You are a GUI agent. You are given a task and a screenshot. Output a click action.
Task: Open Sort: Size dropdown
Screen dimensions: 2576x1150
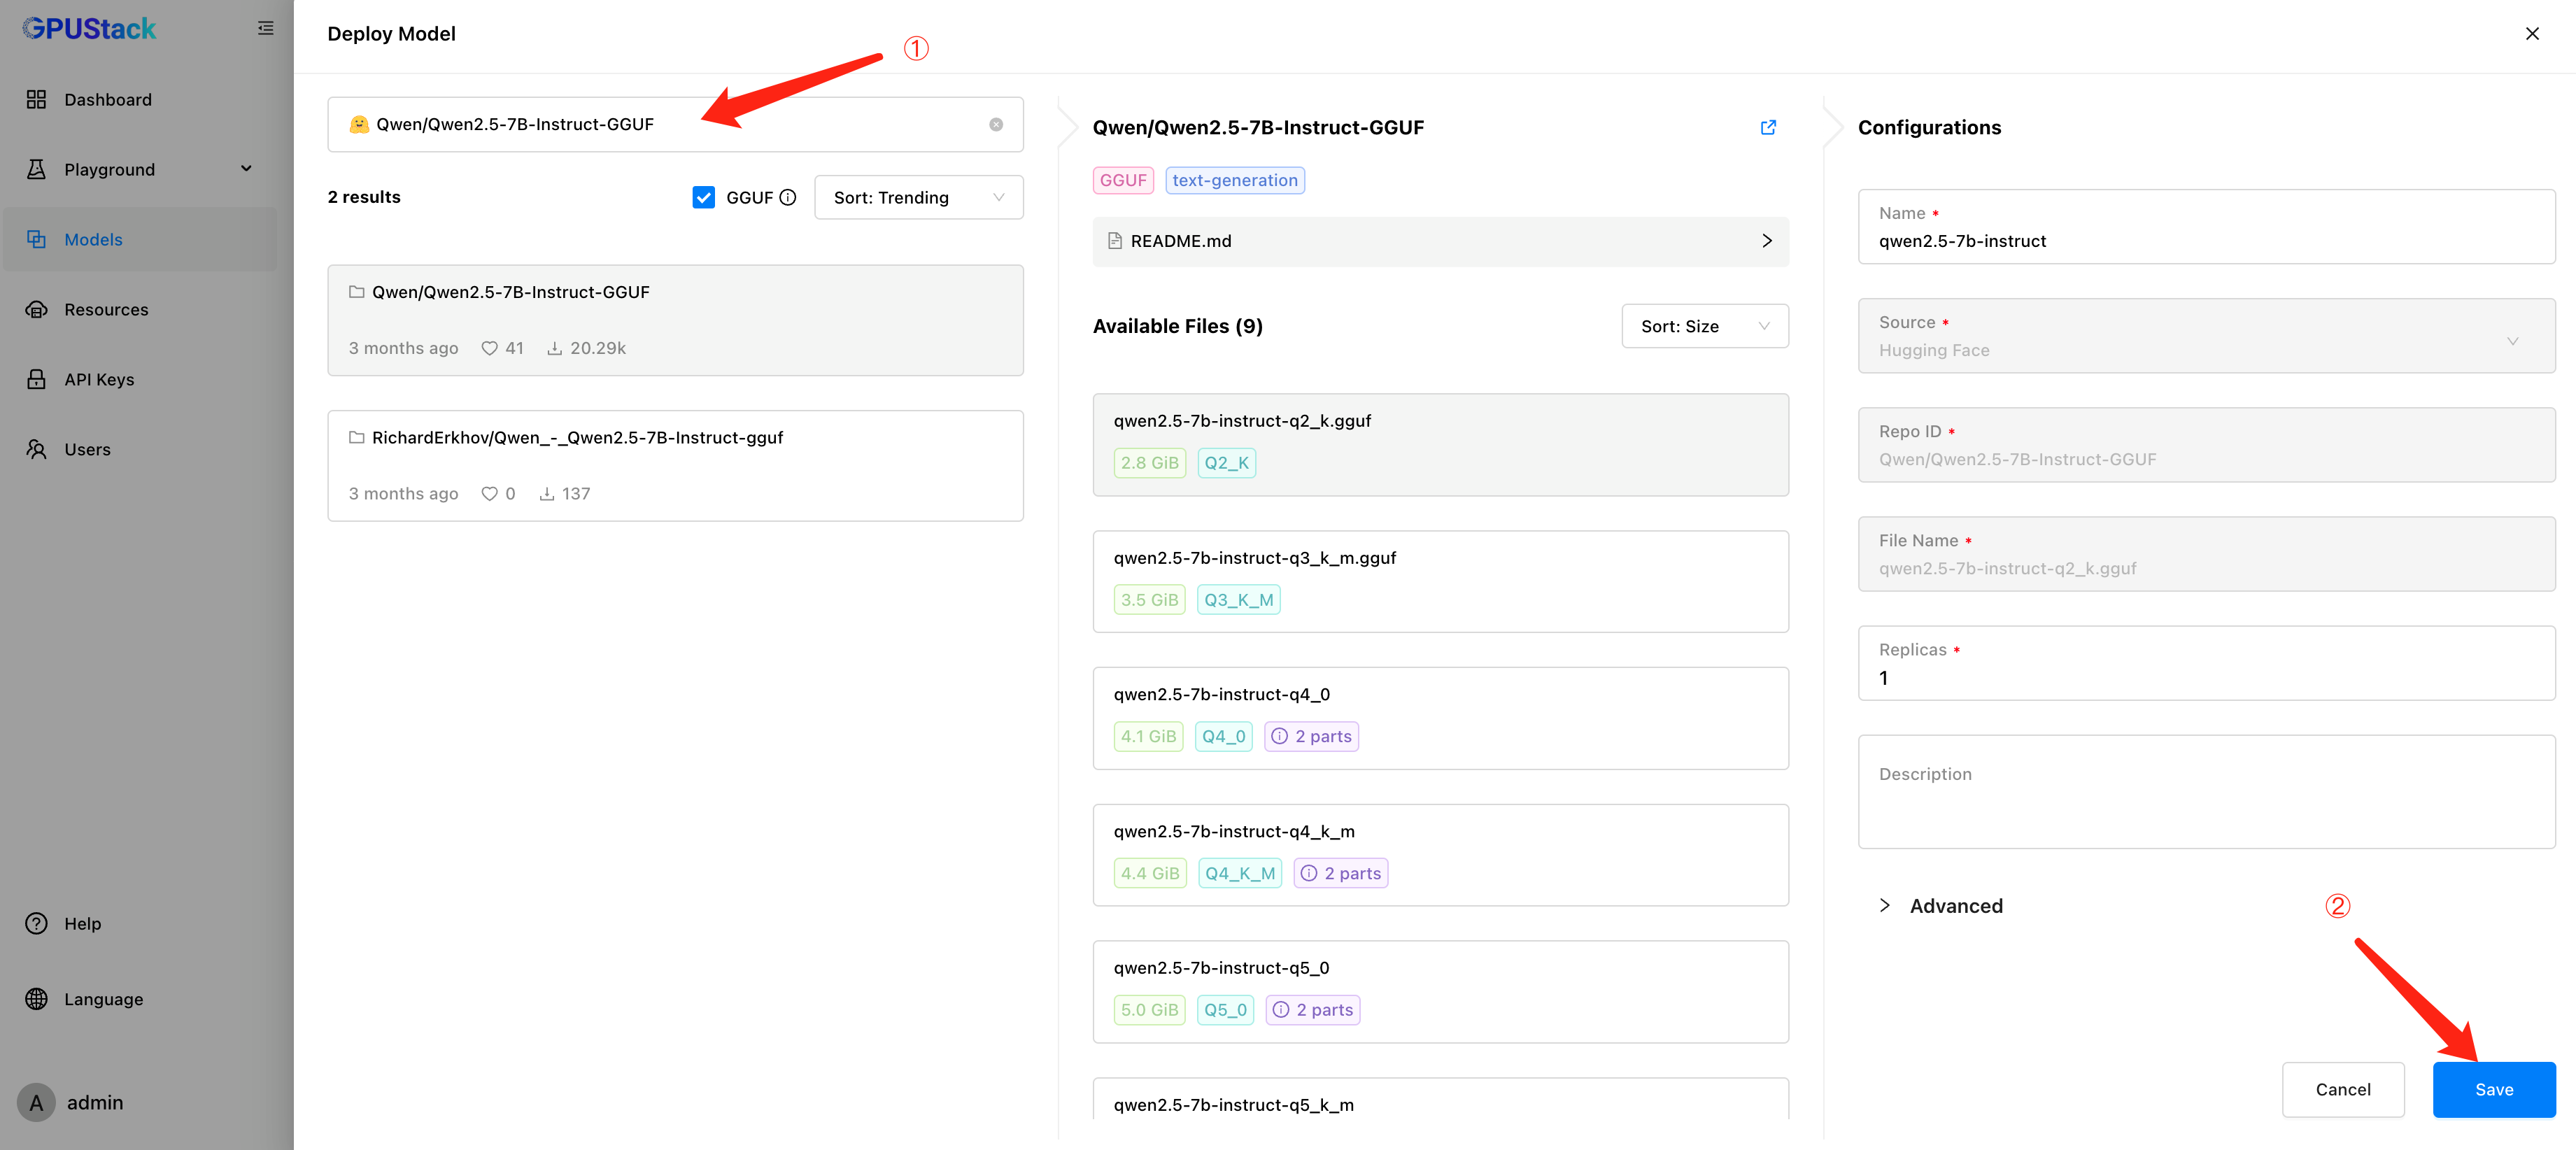tap(1704, 326)
